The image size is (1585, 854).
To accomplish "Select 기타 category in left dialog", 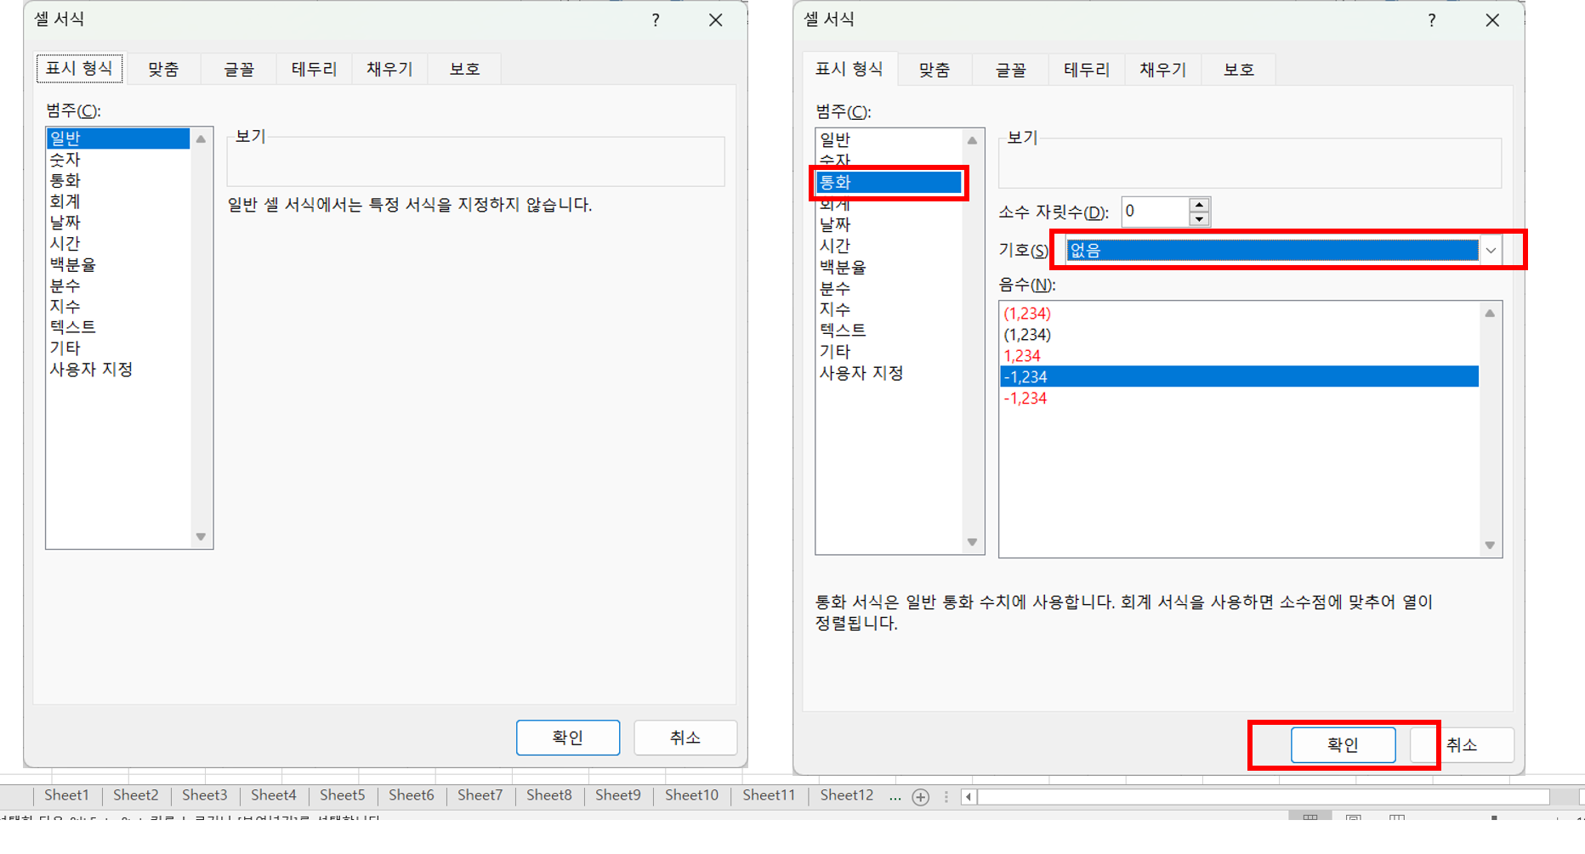I will 118,348.
